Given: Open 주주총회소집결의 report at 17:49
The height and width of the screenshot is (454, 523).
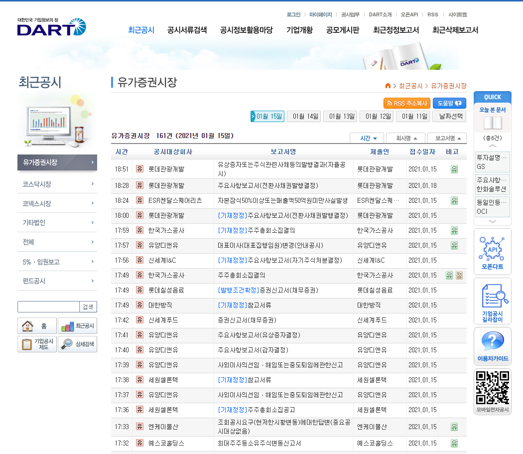Looking at the screenshot, I should click(242, 275).
